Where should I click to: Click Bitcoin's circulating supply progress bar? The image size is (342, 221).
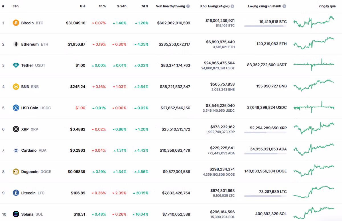[x=265, y=26]
